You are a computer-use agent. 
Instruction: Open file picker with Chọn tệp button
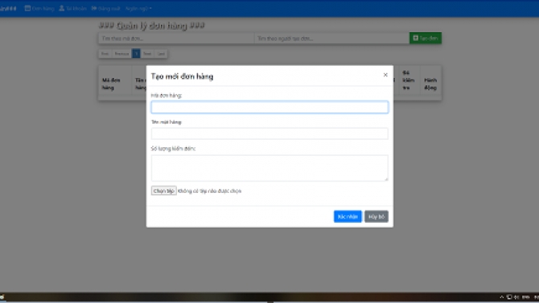tap(163, 190)
